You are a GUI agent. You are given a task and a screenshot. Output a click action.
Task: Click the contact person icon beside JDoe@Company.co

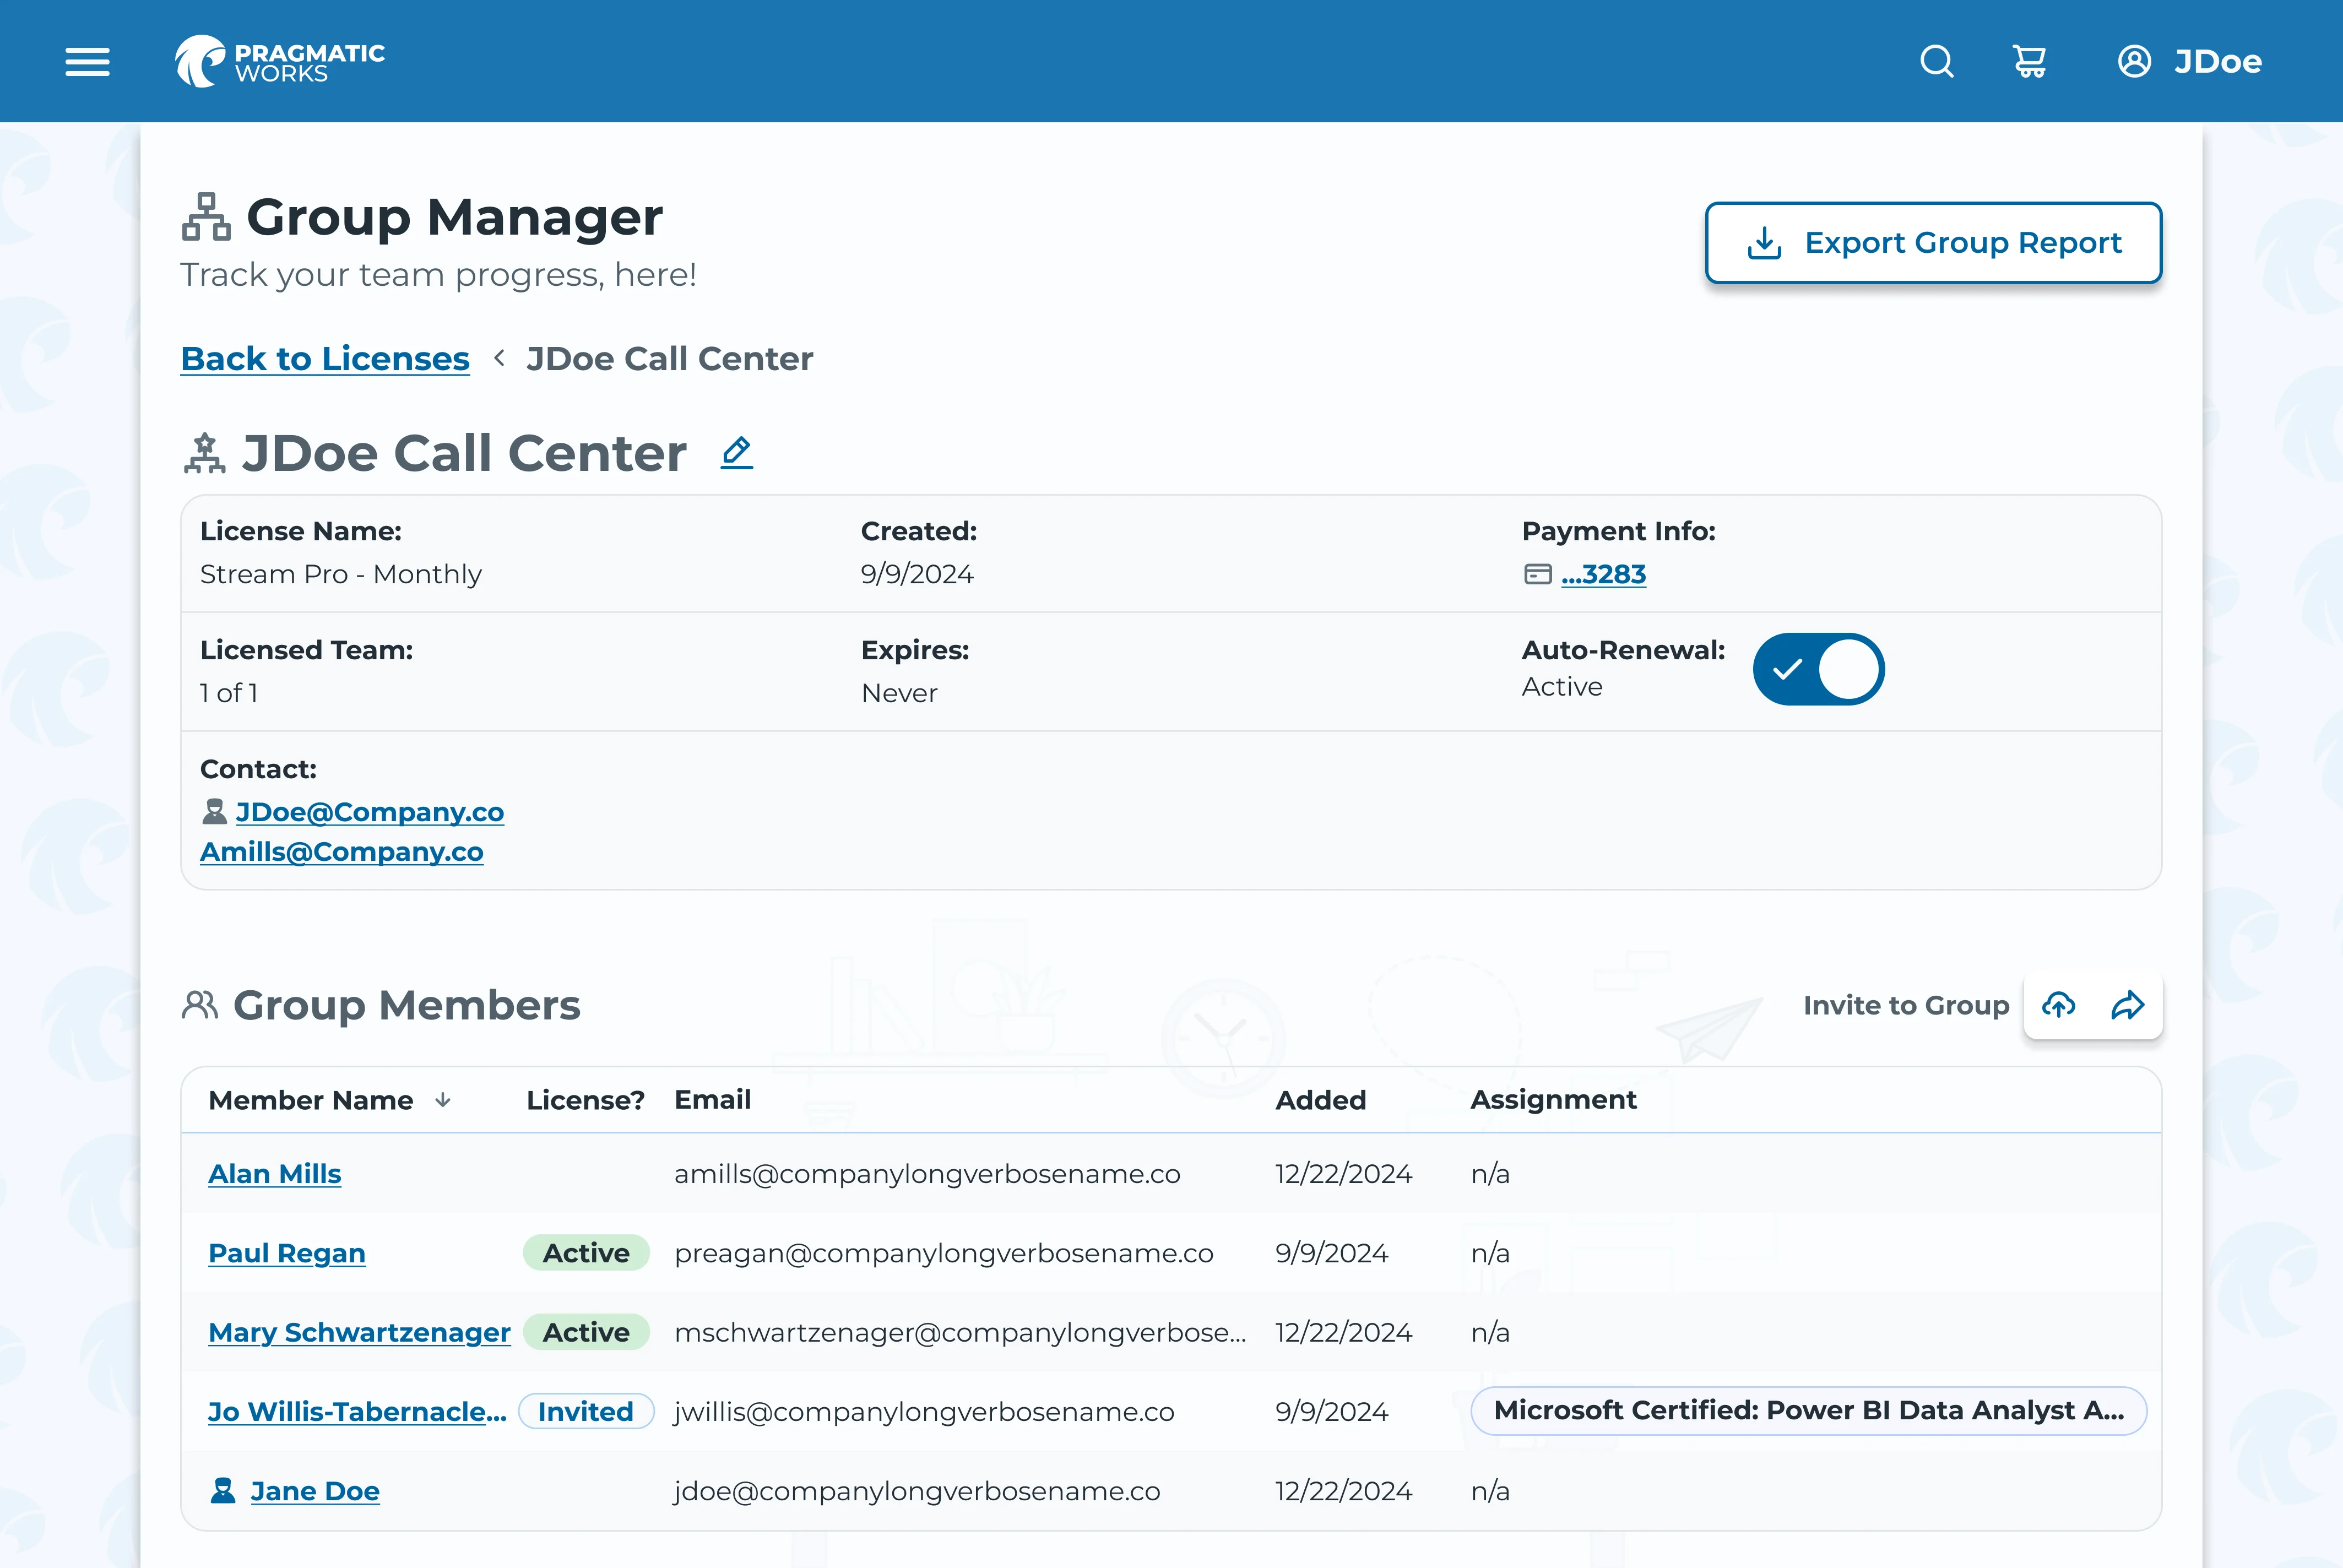[214, 812]
